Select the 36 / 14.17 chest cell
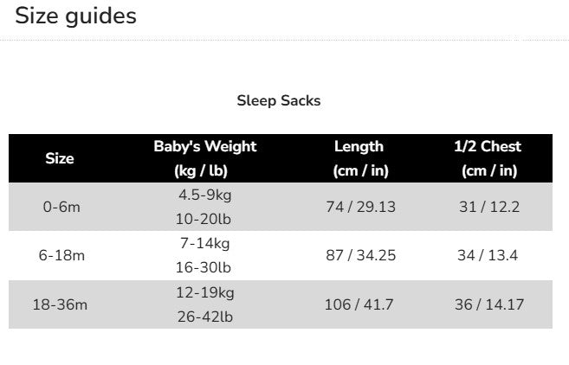Viewport: 569px width, 365px height. tap(489, 304)
